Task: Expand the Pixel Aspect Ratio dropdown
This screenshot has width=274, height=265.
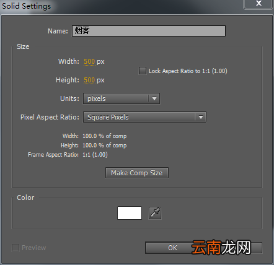Action: pyautogui.click(x=144, y=117)
